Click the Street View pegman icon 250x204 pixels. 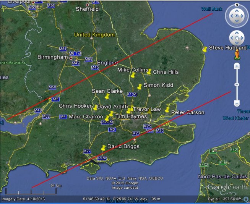237,54
